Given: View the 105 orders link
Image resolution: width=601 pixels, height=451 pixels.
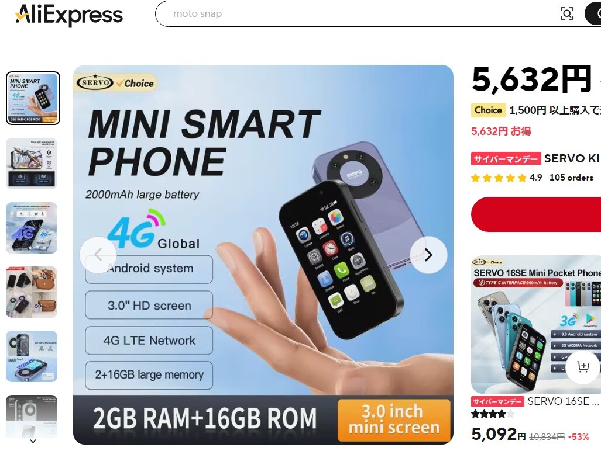Looking at the screenshot, I should 571,178.
